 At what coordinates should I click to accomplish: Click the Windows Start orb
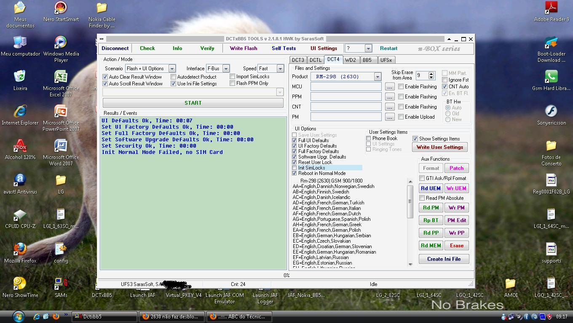tap(18, 316)
